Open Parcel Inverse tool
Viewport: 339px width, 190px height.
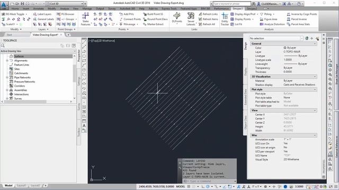(297, 19)
